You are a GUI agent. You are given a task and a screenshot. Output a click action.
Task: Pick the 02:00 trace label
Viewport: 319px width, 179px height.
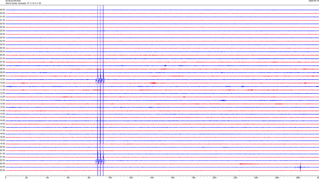click(x=2, y=24)
